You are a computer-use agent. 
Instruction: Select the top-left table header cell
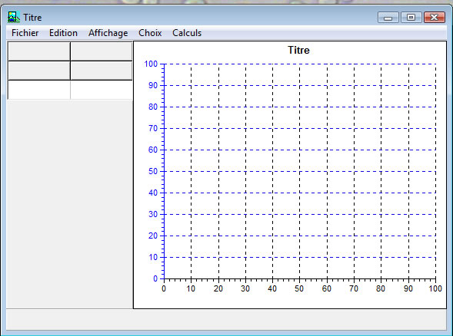tap(39, 51)
